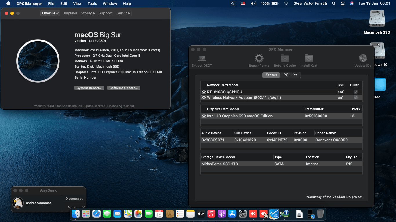Open Finder from the Dock
The width and height of the screenshot is (396, 222).
[76, 214]
